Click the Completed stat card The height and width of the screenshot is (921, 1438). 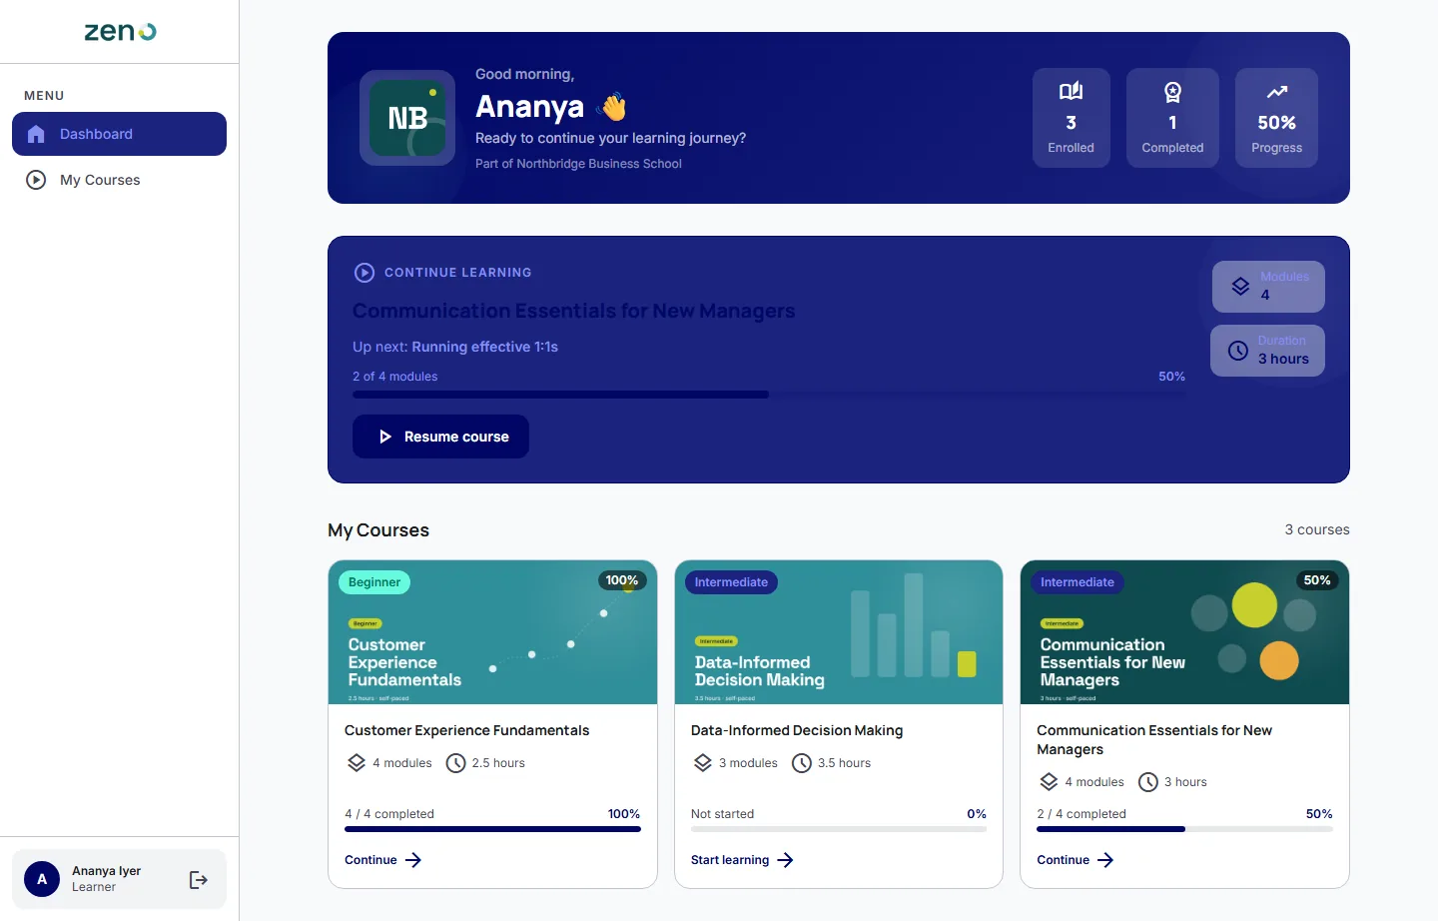point(1172,118)
